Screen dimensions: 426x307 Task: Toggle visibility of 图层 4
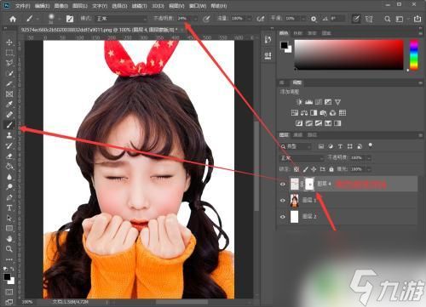[x=283, y=185]
